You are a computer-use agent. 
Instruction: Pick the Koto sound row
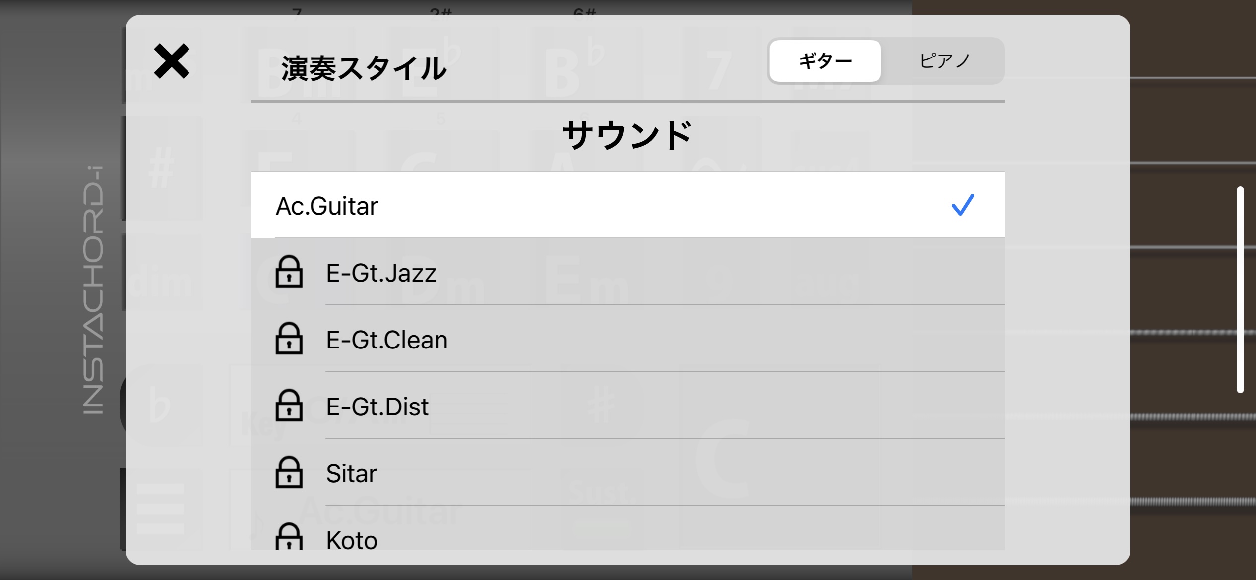(628, 528)
